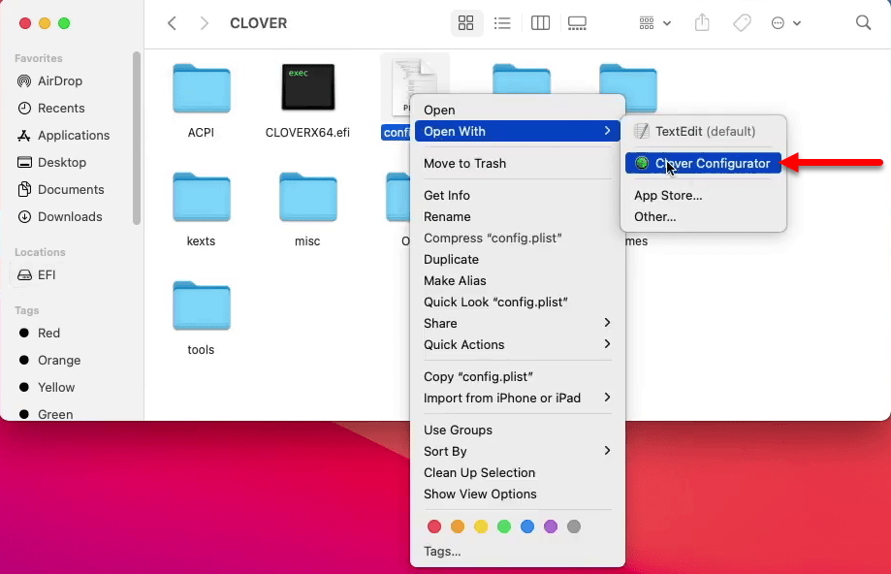
Task: Open the More actions ellipsis dropdown
Action: point(786,23)
